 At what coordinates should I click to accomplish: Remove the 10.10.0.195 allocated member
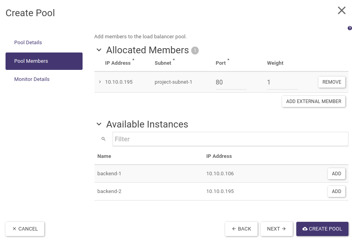331,82
